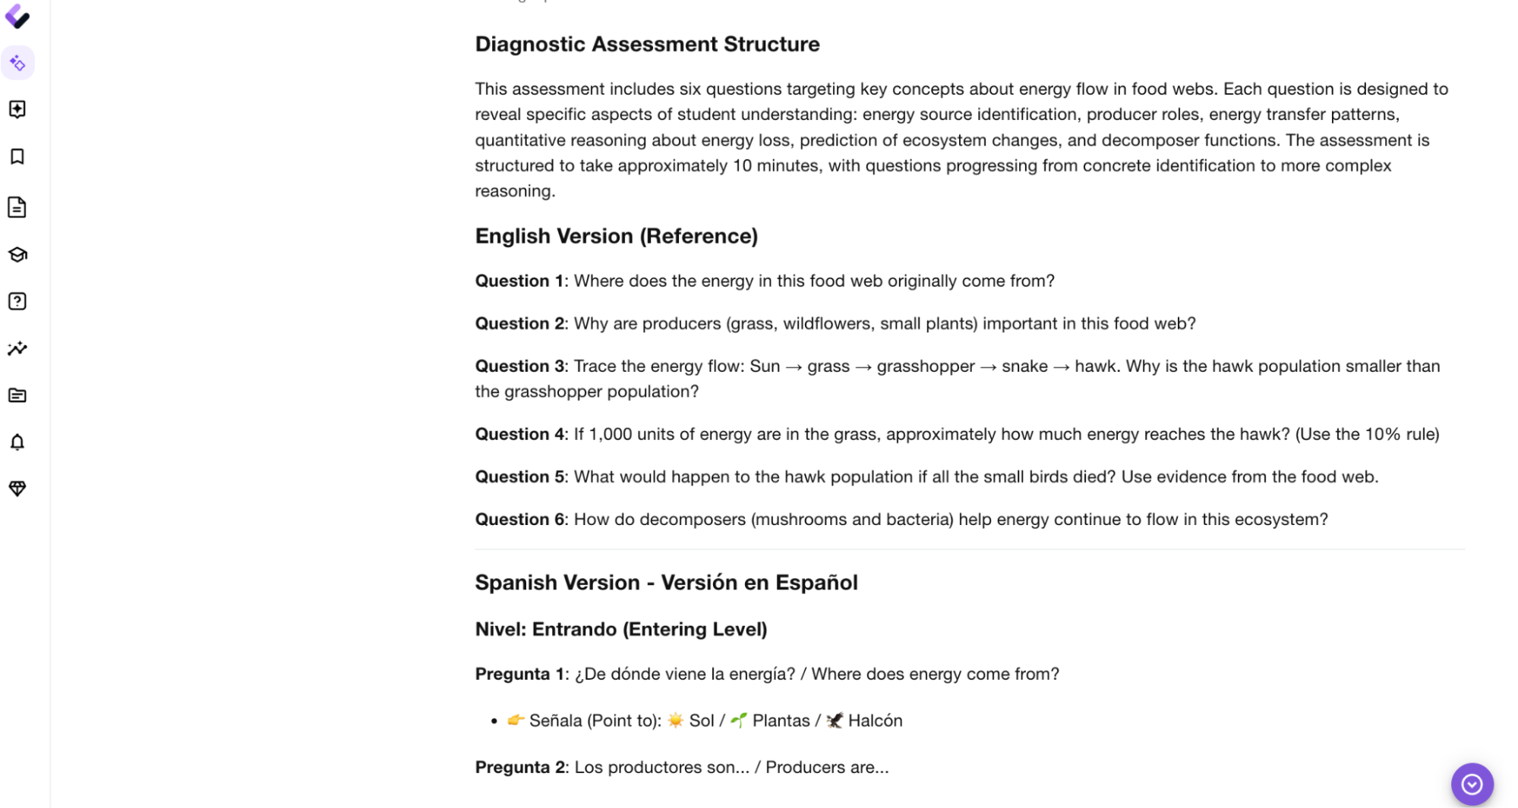Open the bell notifications icon

pos(17,442)
